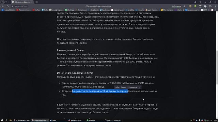Image resolution: width=218 pixels, height=122 pixels.
Task: Close the 'Обновление боевого' browser tab
Action: coord(32,2)
